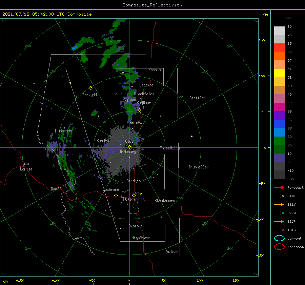Click the Calgary city label

coord(132,199)
